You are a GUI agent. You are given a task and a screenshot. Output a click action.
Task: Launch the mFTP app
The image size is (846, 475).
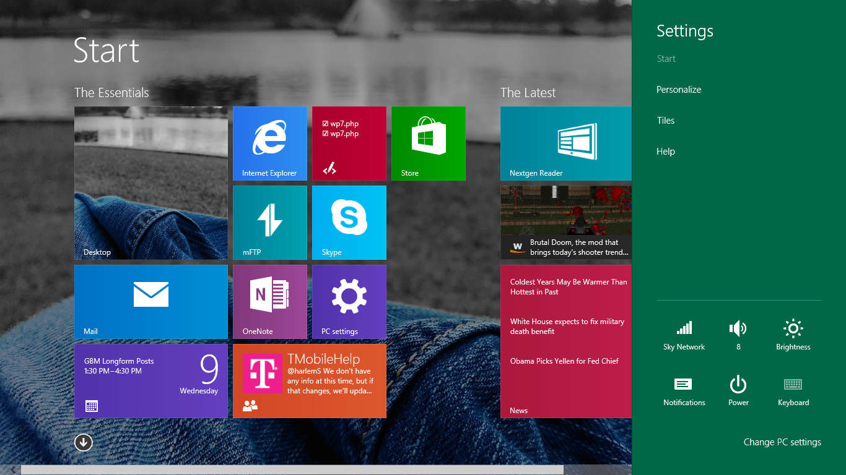click(269, 222)
